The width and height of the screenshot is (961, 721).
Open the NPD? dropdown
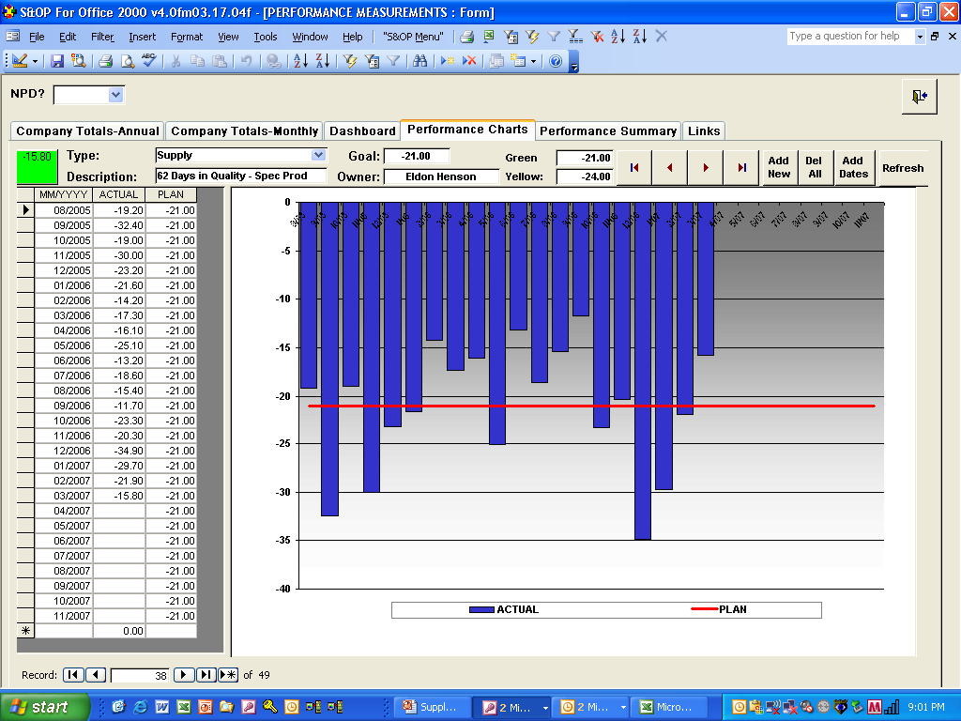(116, 95)
